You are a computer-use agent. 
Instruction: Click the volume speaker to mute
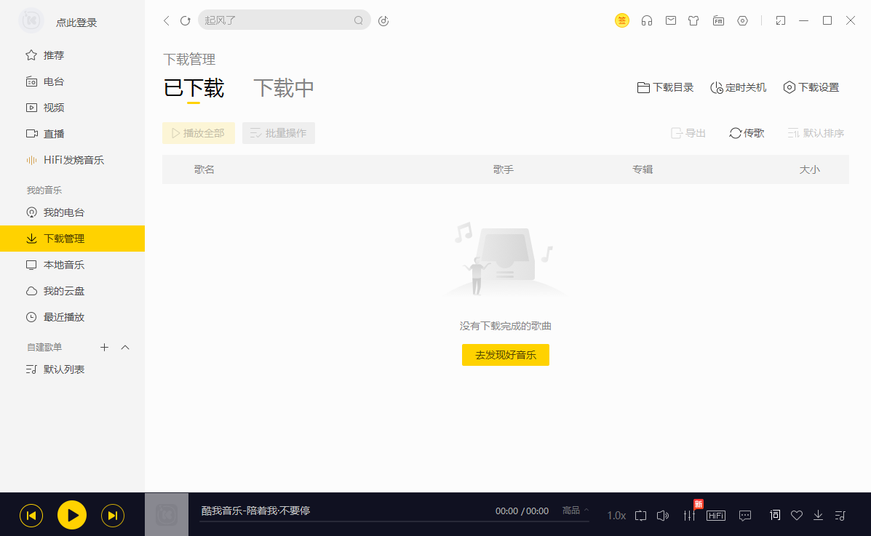663,515
